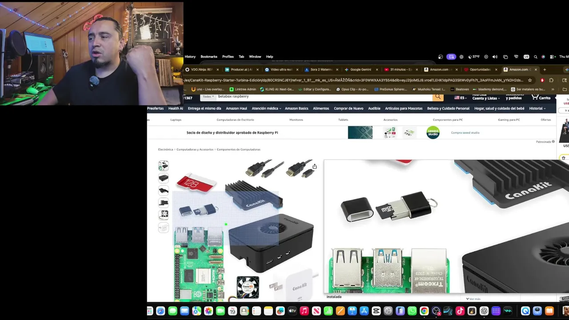Switch to the 31 minutos YouTube tab
The image size is (569, 320).
[400, 70]
